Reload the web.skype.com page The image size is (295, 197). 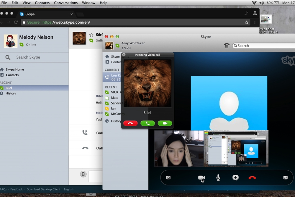tap(16, 22)
